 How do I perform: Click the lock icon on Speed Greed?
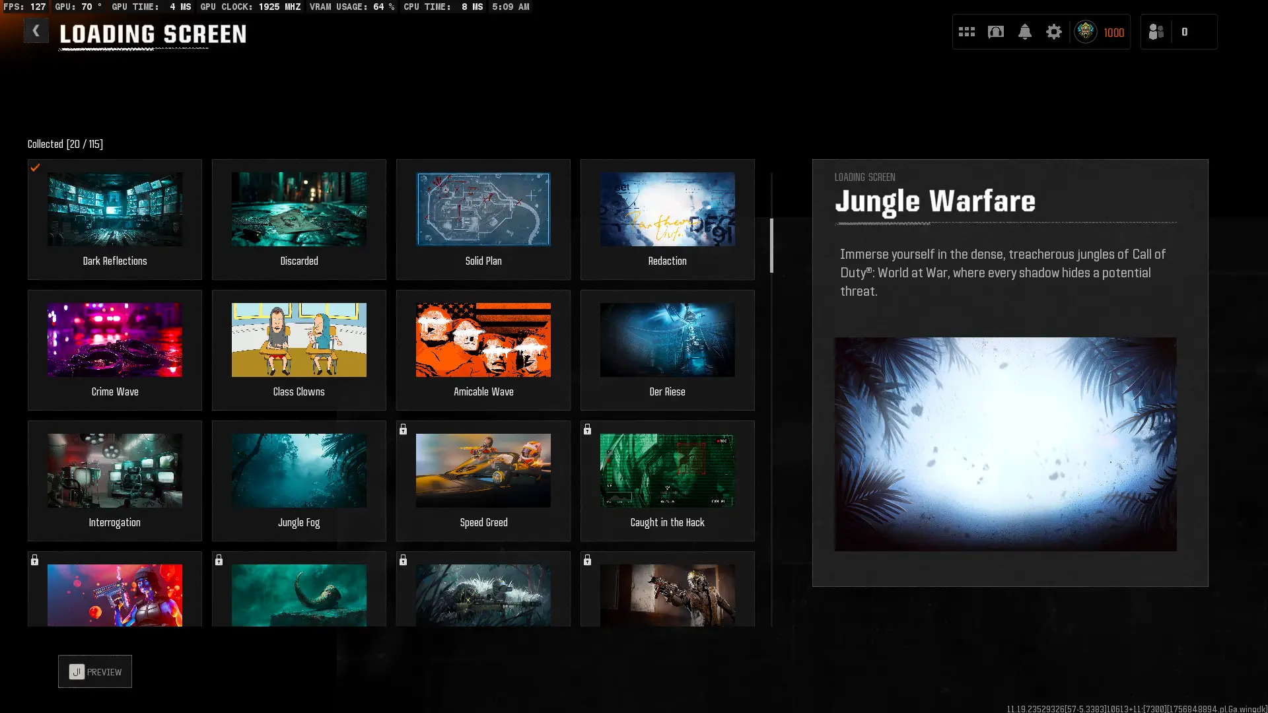[x=403, y=430]
